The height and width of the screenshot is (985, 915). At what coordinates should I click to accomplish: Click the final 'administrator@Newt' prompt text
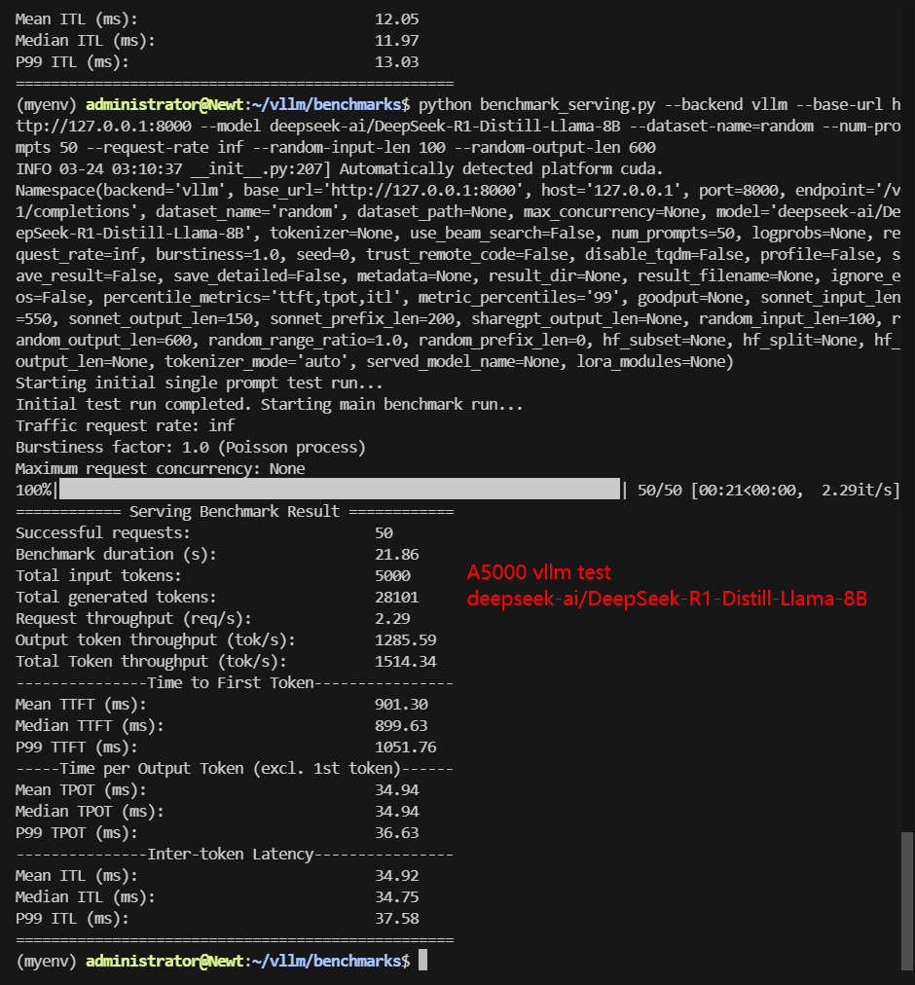[165, 961]
